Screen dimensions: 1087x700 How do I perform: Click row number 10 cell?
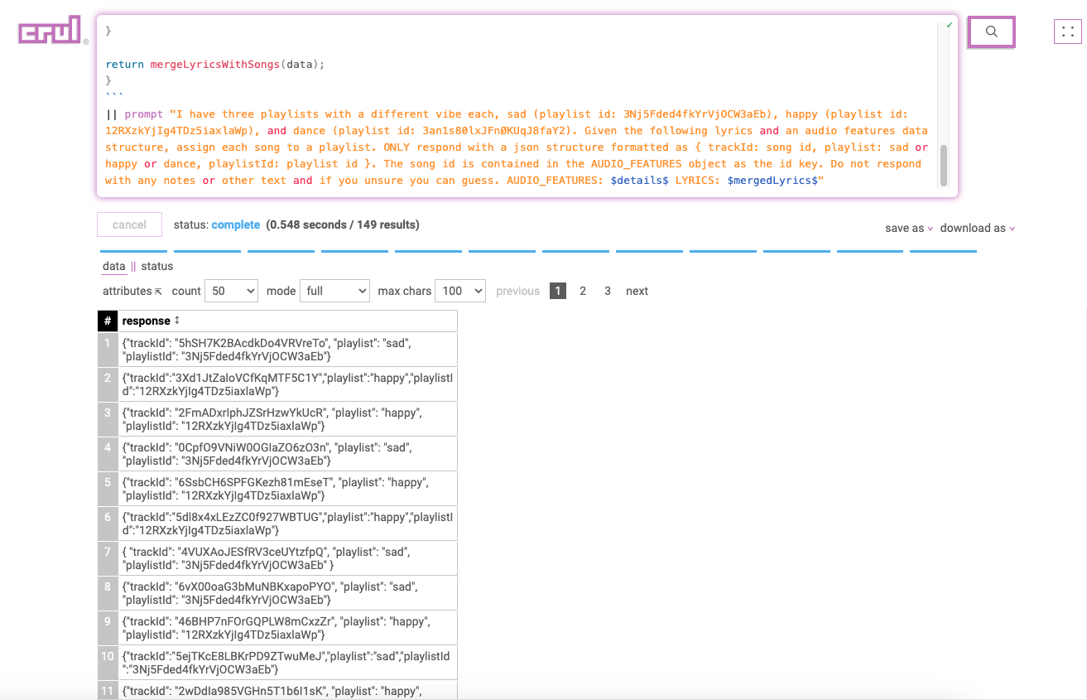click(108, 662)
